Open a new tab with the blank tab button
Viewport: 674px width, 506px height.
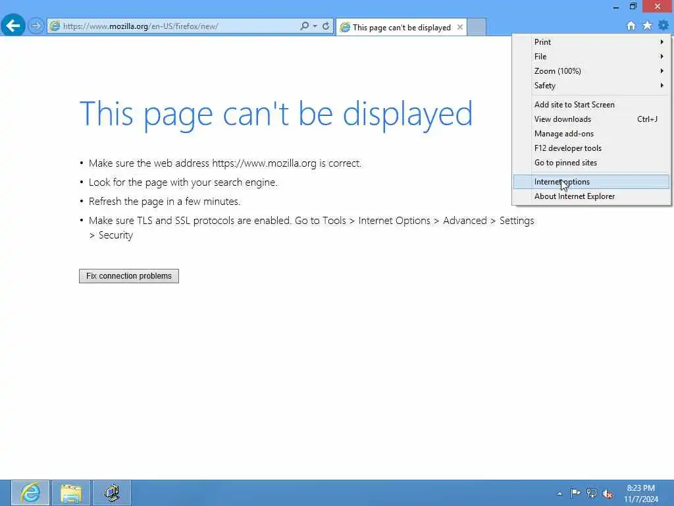pyautogui.click(x=477, y=26)
